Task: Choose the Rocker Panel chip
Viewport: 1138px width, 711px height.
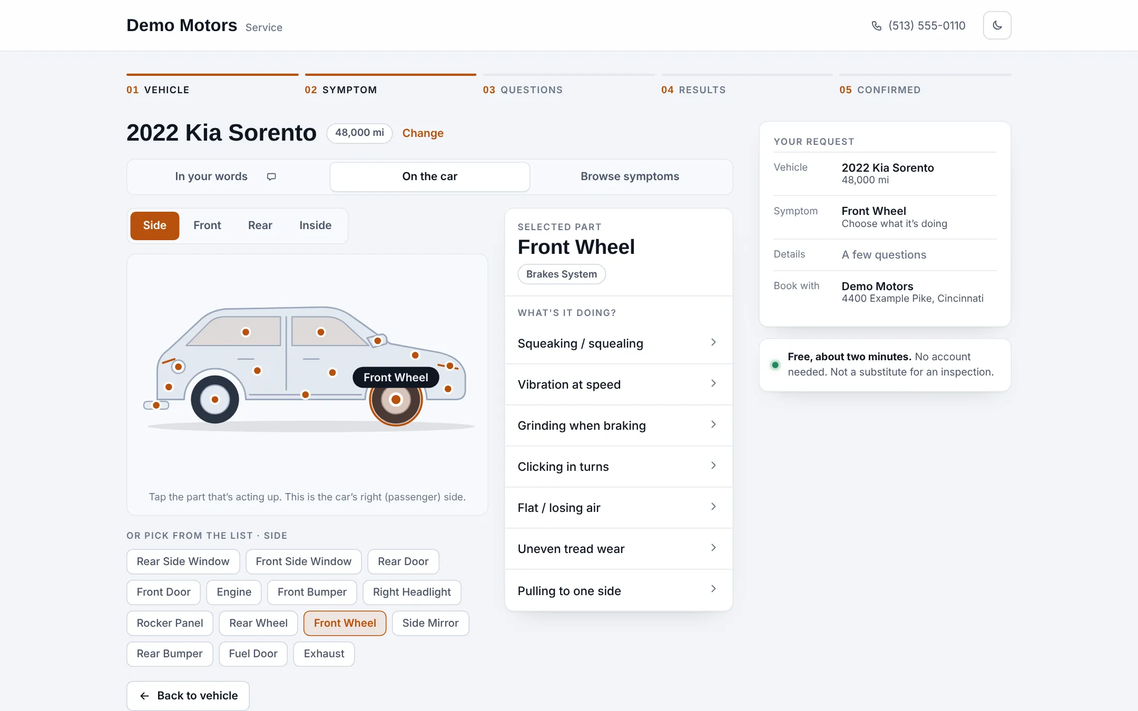Action: 170,623
